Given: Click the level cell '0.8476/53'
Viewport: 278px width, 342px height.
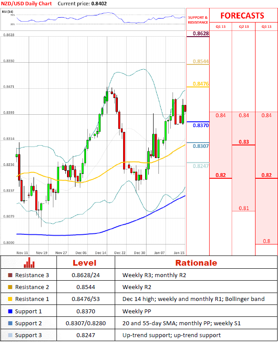Looking at the screenshot, I should [86, 299].
